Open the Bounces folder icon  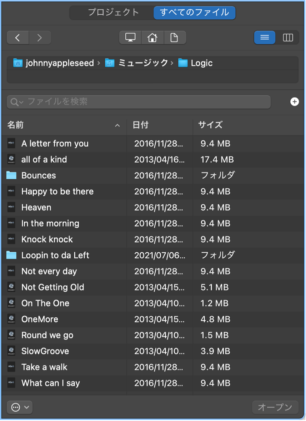11,175
